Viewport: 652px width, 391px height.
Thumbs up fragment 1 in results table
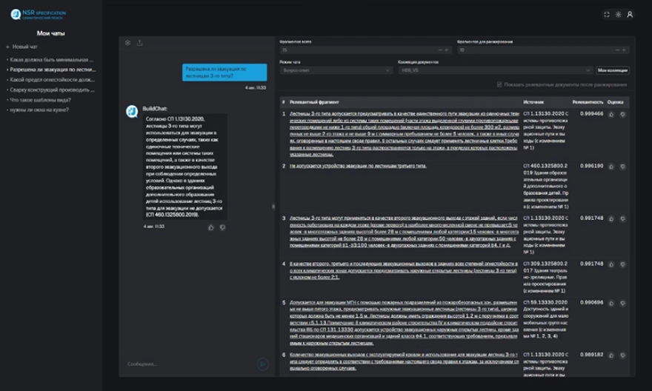[x=611, y=114]
